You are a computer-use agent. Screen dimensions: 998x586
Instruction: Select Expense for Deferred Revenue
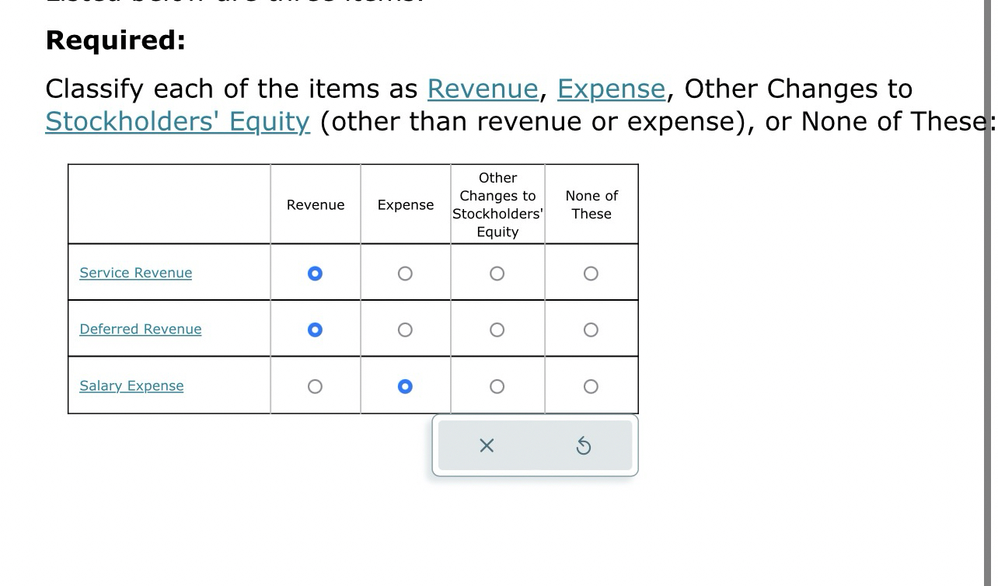point(405,330)
